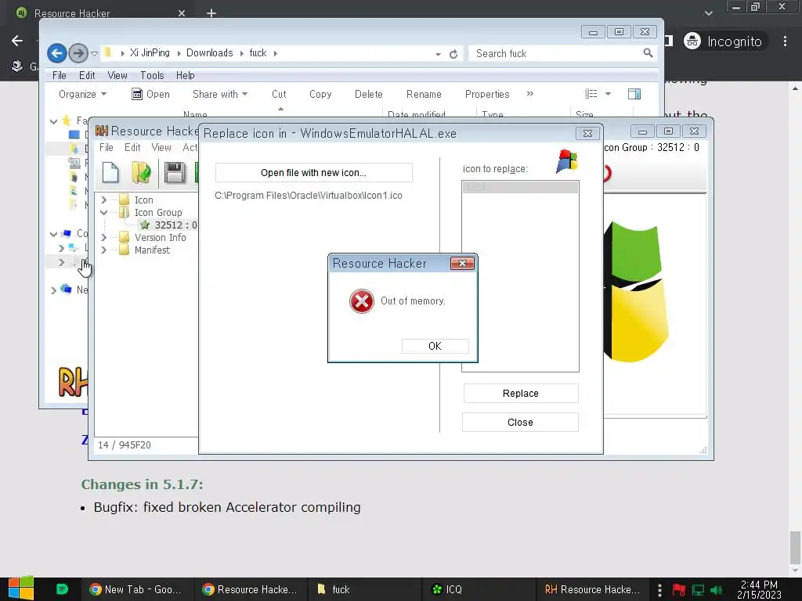Click Xi JinPing breadcrumb in address bar
802x601 pixels.
click(x=150, y=52)
